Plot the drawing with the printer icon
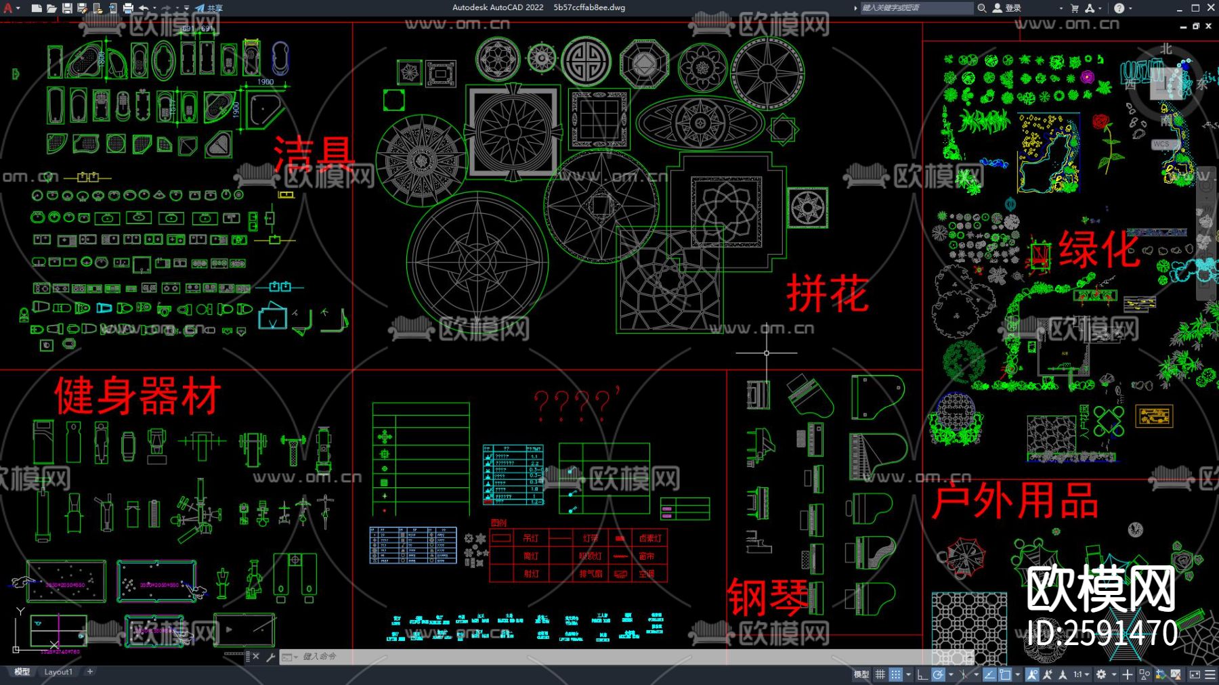Image resolution: width=1219 pixels, height=685 pixels. coord(128,8)
